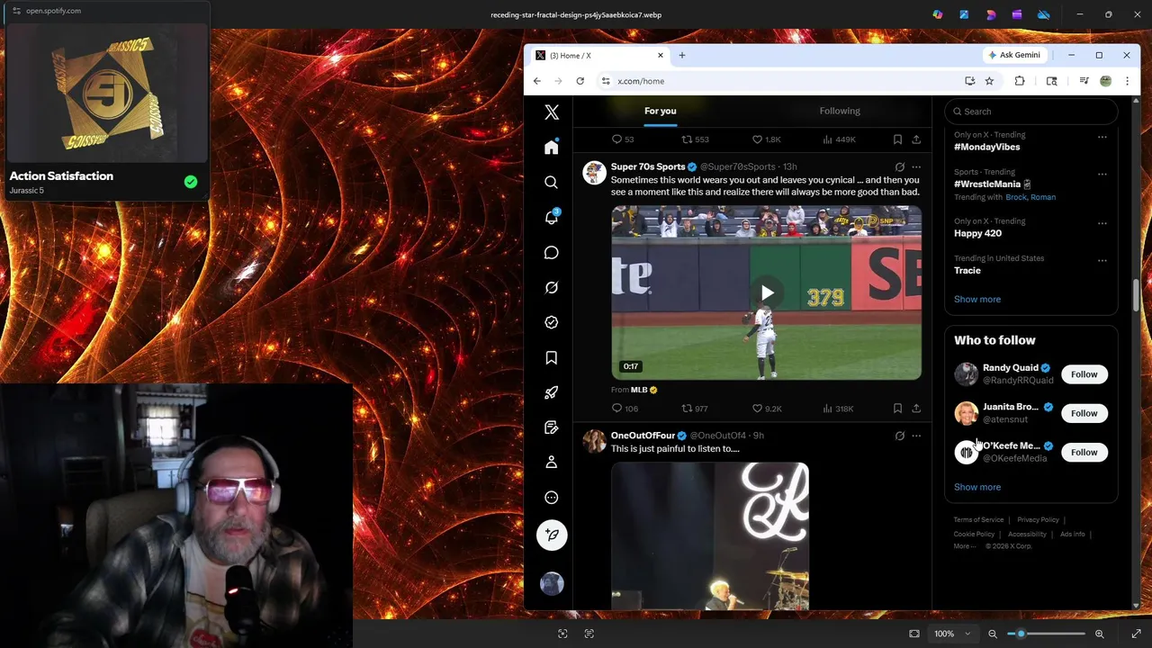View analytics 318K on Super 70s tweet

pyautogui.click(x=838, y=409)
